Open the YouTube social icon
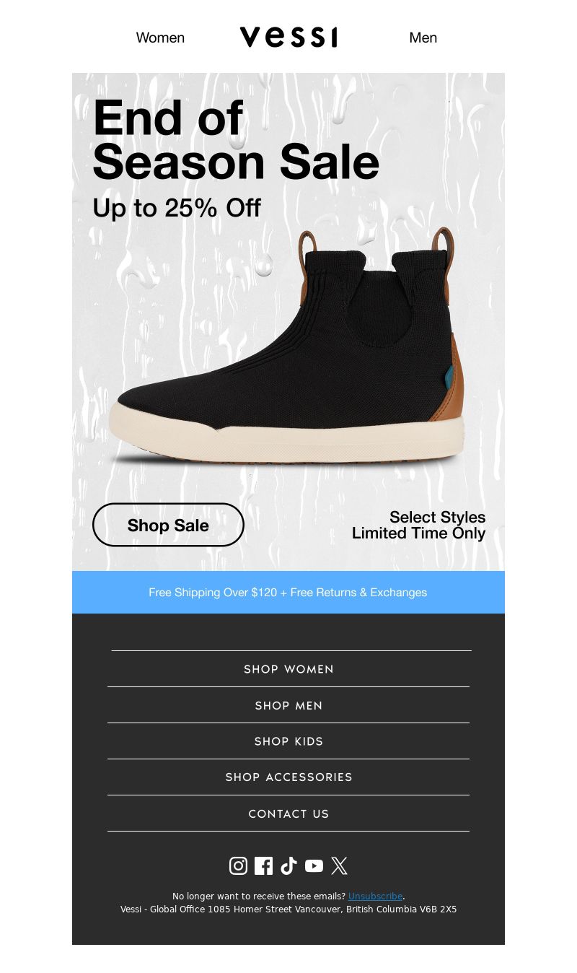The height and width of the screenshot is (973, 577). click(x=314, y=865)
